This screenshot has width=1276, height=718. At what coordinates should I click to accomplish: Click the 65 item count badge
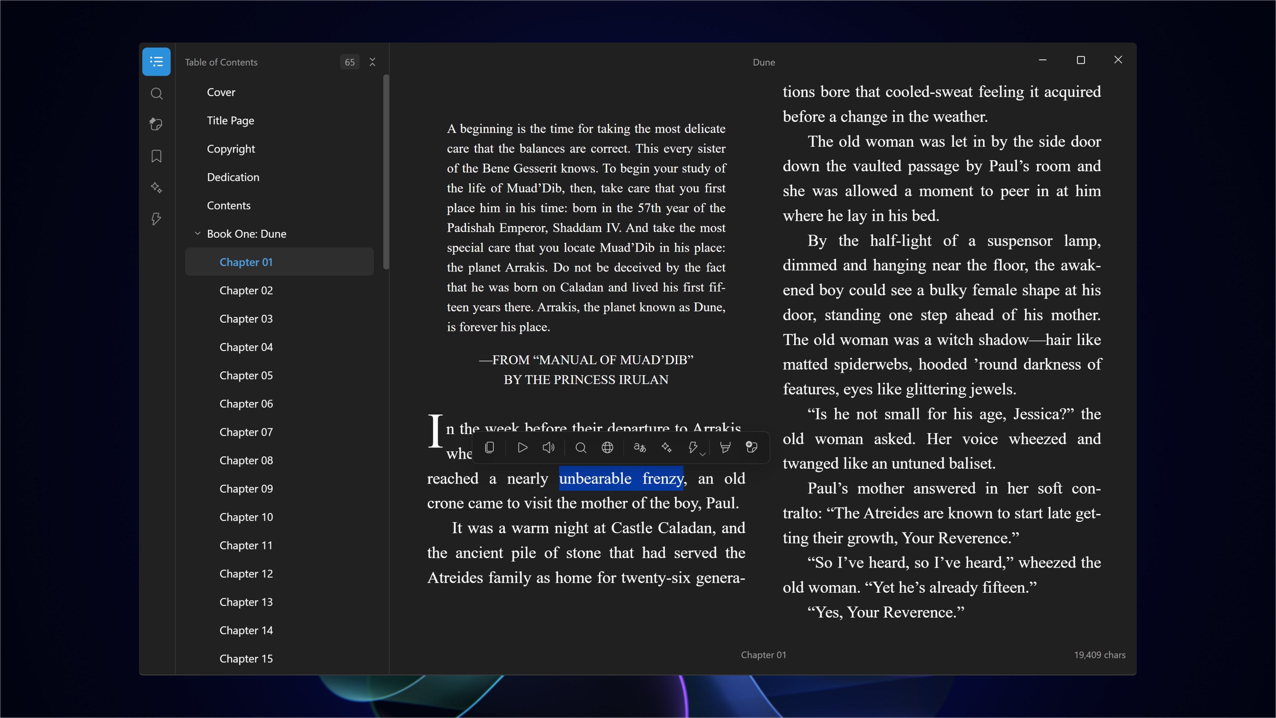point(350,62)
